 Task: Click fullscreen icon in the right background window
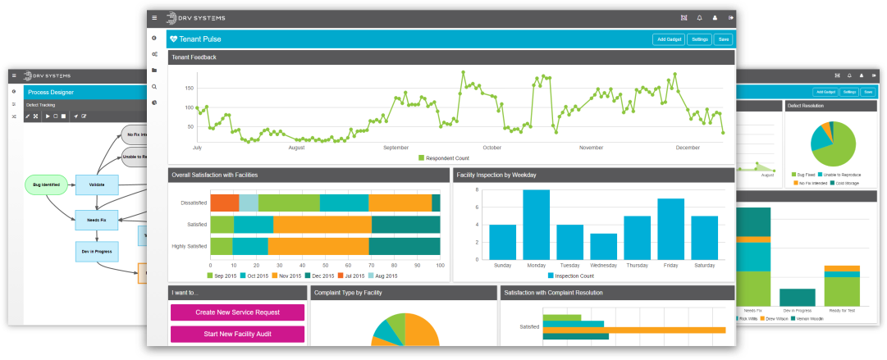click(x=837, y=75)
